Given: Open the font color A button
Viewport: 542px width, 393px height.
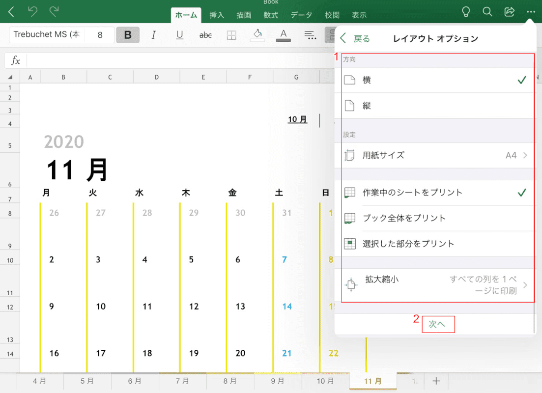Looking at the screenshot, I should 283,35.
